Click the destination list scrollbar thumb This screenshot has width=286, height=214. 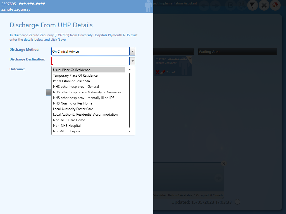click(130, 100)
